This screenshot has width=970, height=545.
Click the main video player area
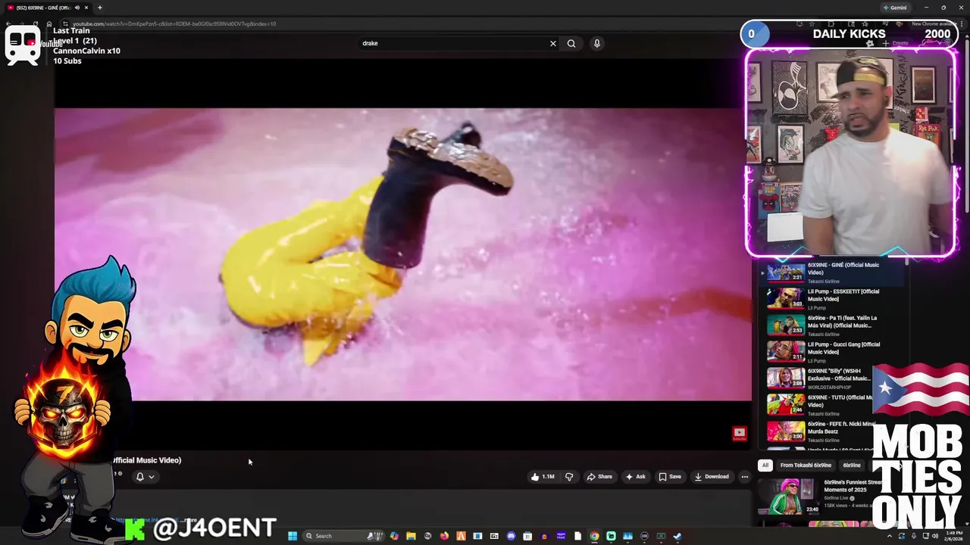tap(402, 254)
